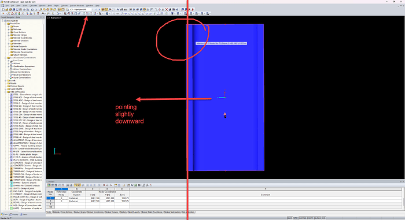
Task: Select Load Combinations in the tree
Action: pyautogui.click(x=22, y=72)
